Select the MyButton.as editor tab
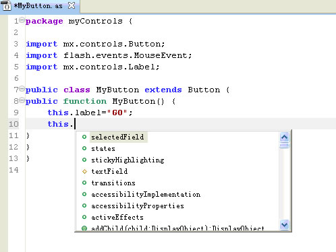 pyautogui.click(x=38, y=6)
